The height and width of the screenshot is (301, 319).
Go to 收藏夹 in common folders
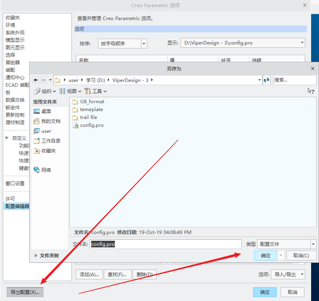tap(45, 151)
